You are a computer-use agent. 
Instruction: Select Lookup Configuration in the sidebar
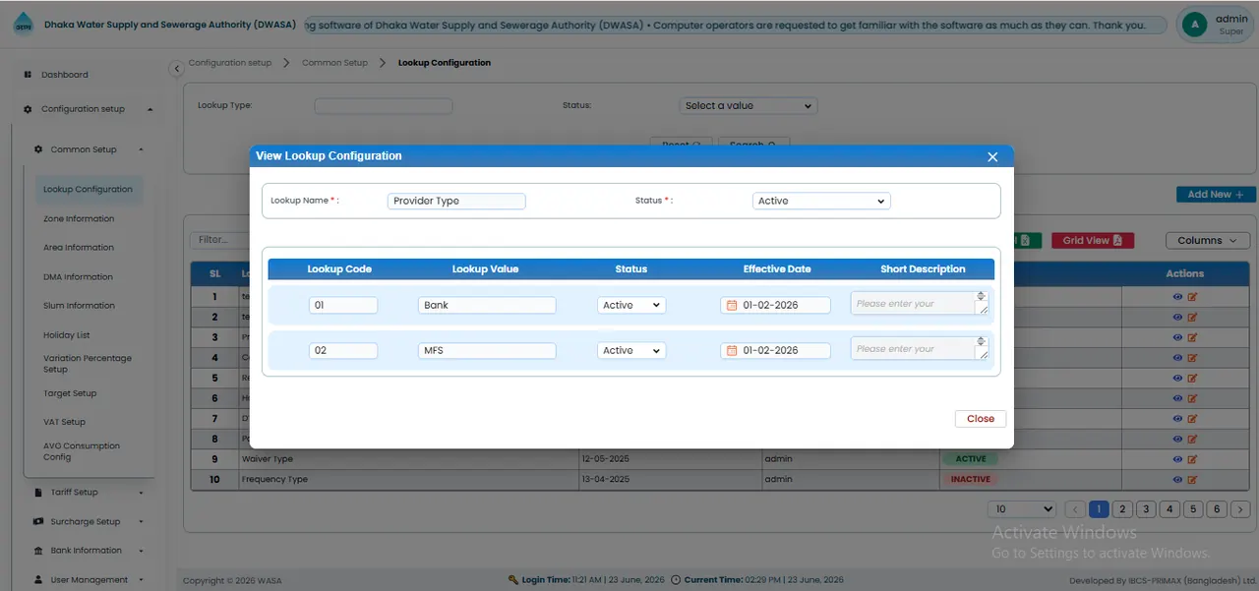coord(88,190)
